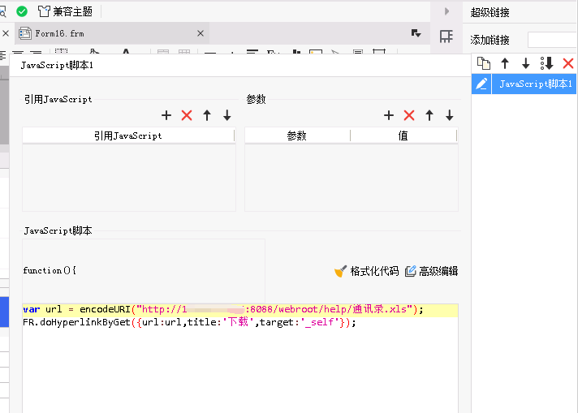Move referenced JavaScript entry down

[x=227, y=116]
